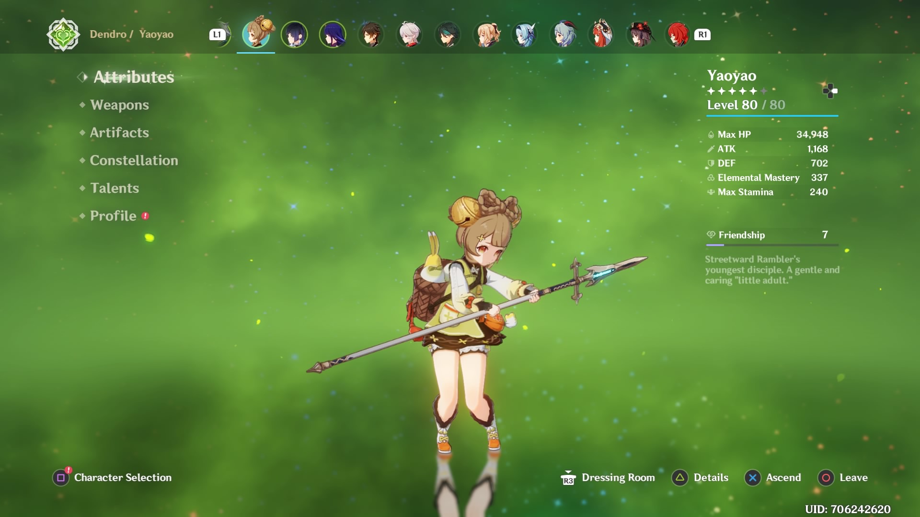Click the red alert badge beside Profile
Image resolution: width=920 pixels, height=517 pixels.
[x=145, y=216]
